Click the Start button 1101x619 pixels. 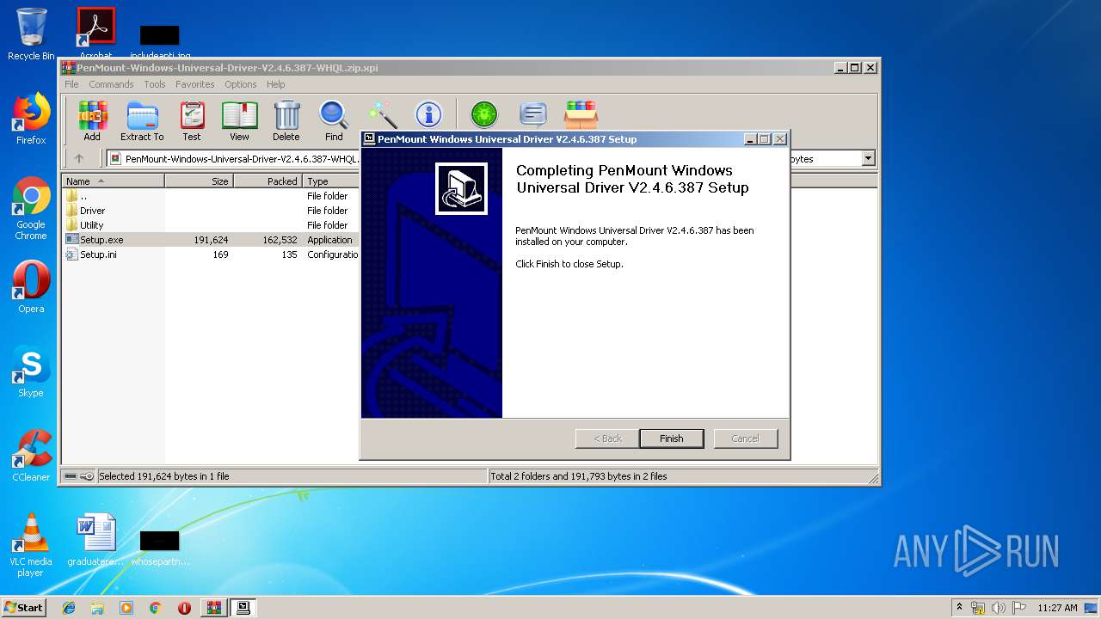23,608
